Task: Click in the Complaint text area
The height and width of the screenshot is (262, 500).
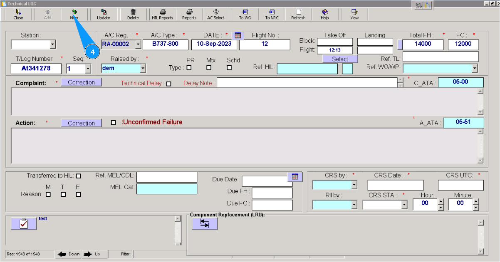Action: pos(244,101)
